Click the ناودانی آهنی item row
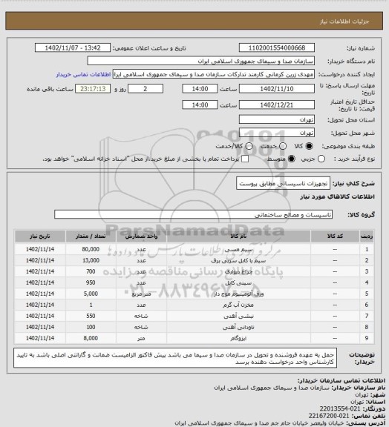The image size is (389, 427). point(194,327)
